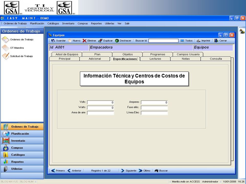Switch to the Adicional tab
Image resolution: width=246 pixels, height=184 pixels.
pyautogui.click(x=95, y=59)
